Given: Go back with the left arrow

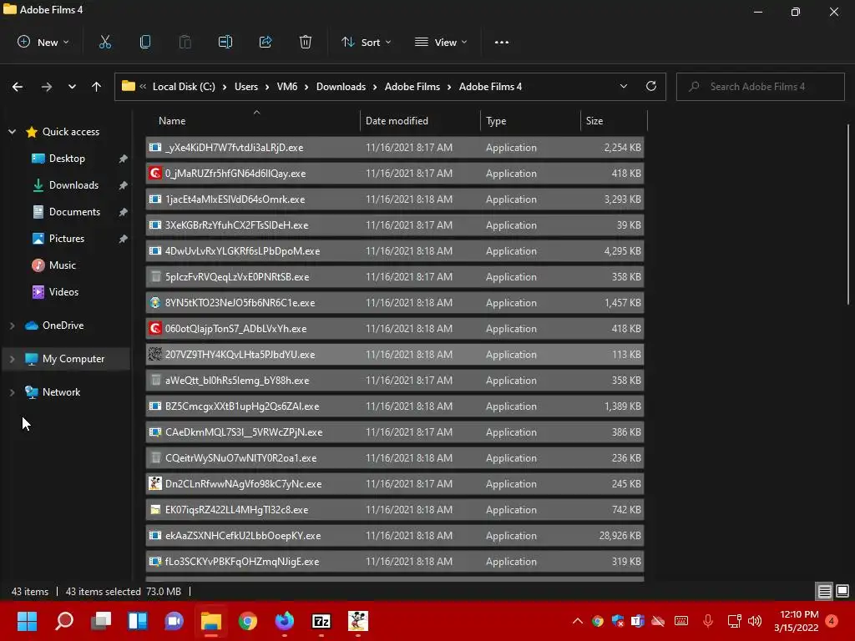Looking at the screenshot, I should click(18, 87).
